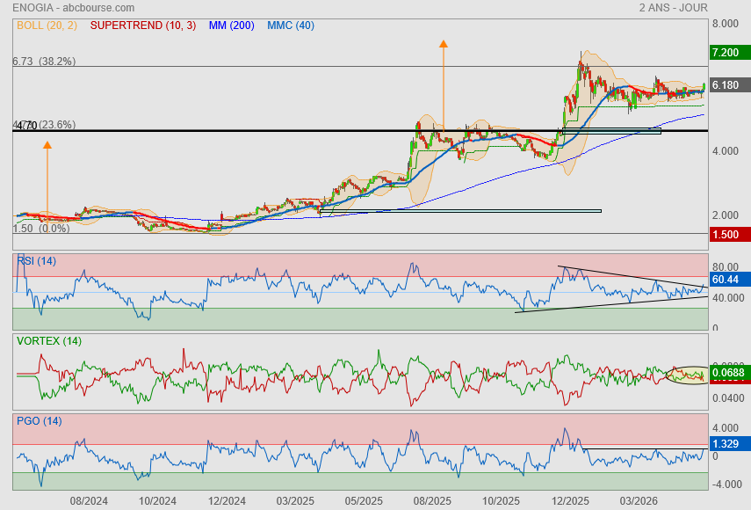This screenshot has height=510, width=751.
Task: Click the PGO (14) panel title
Action: click(40, 421)
